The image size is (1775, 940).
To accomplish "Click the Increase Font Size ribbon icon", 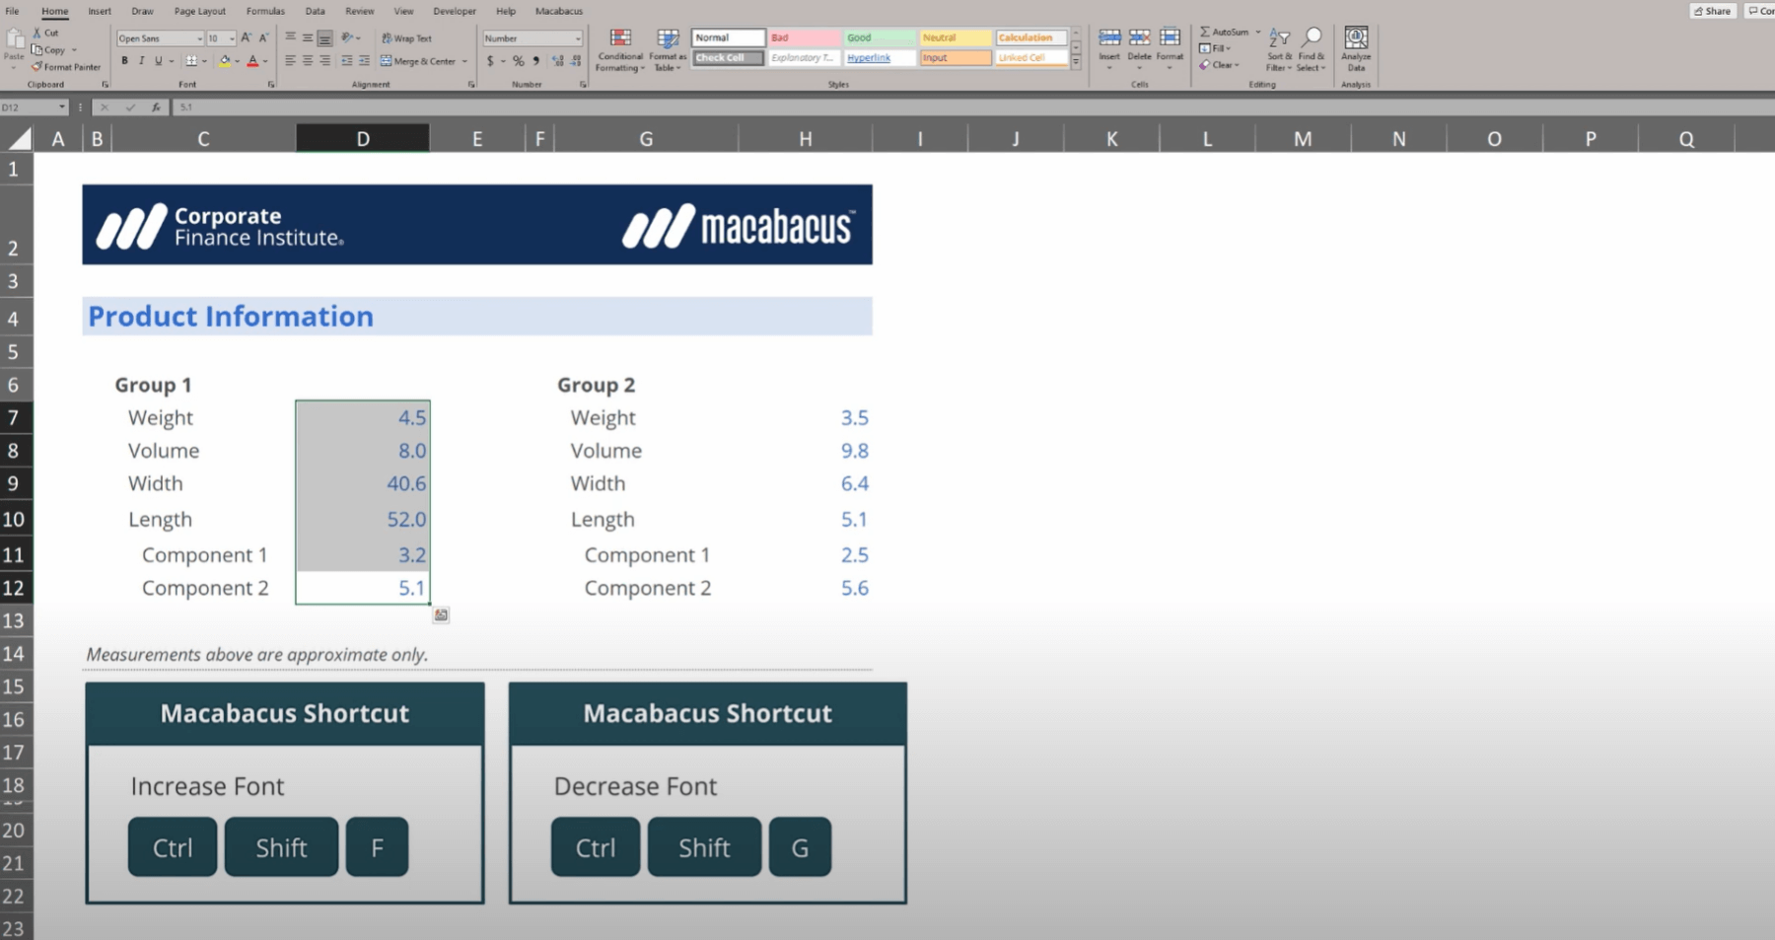I will 247,38.
